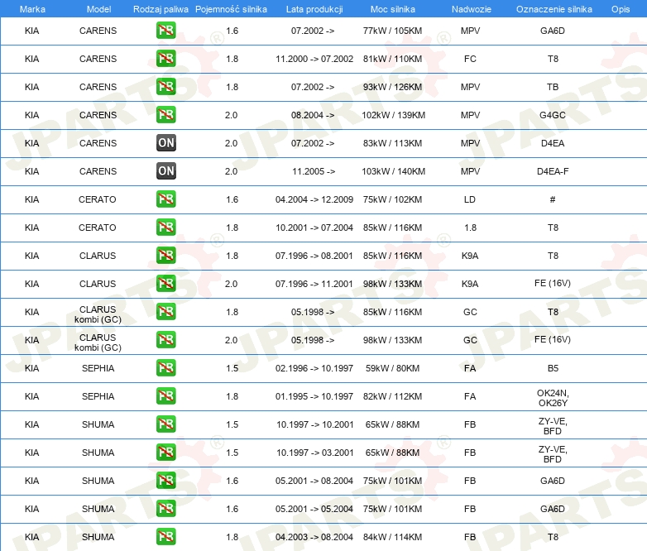Click petrol icon in CARENS 77kW row
The width and height of the screenshot is (647, 551).
pyautogui.click(x=165, y=31)
